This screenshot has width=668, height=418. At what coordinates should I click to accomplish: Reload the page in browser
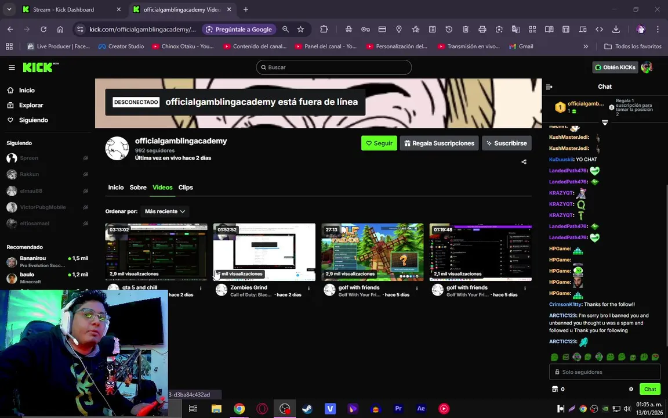43,30
